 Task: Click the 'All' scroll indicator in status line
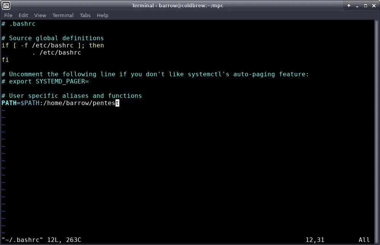point(364,240)
